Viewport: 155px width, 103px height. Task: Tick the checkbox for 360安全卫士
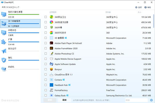click(46, 17)
